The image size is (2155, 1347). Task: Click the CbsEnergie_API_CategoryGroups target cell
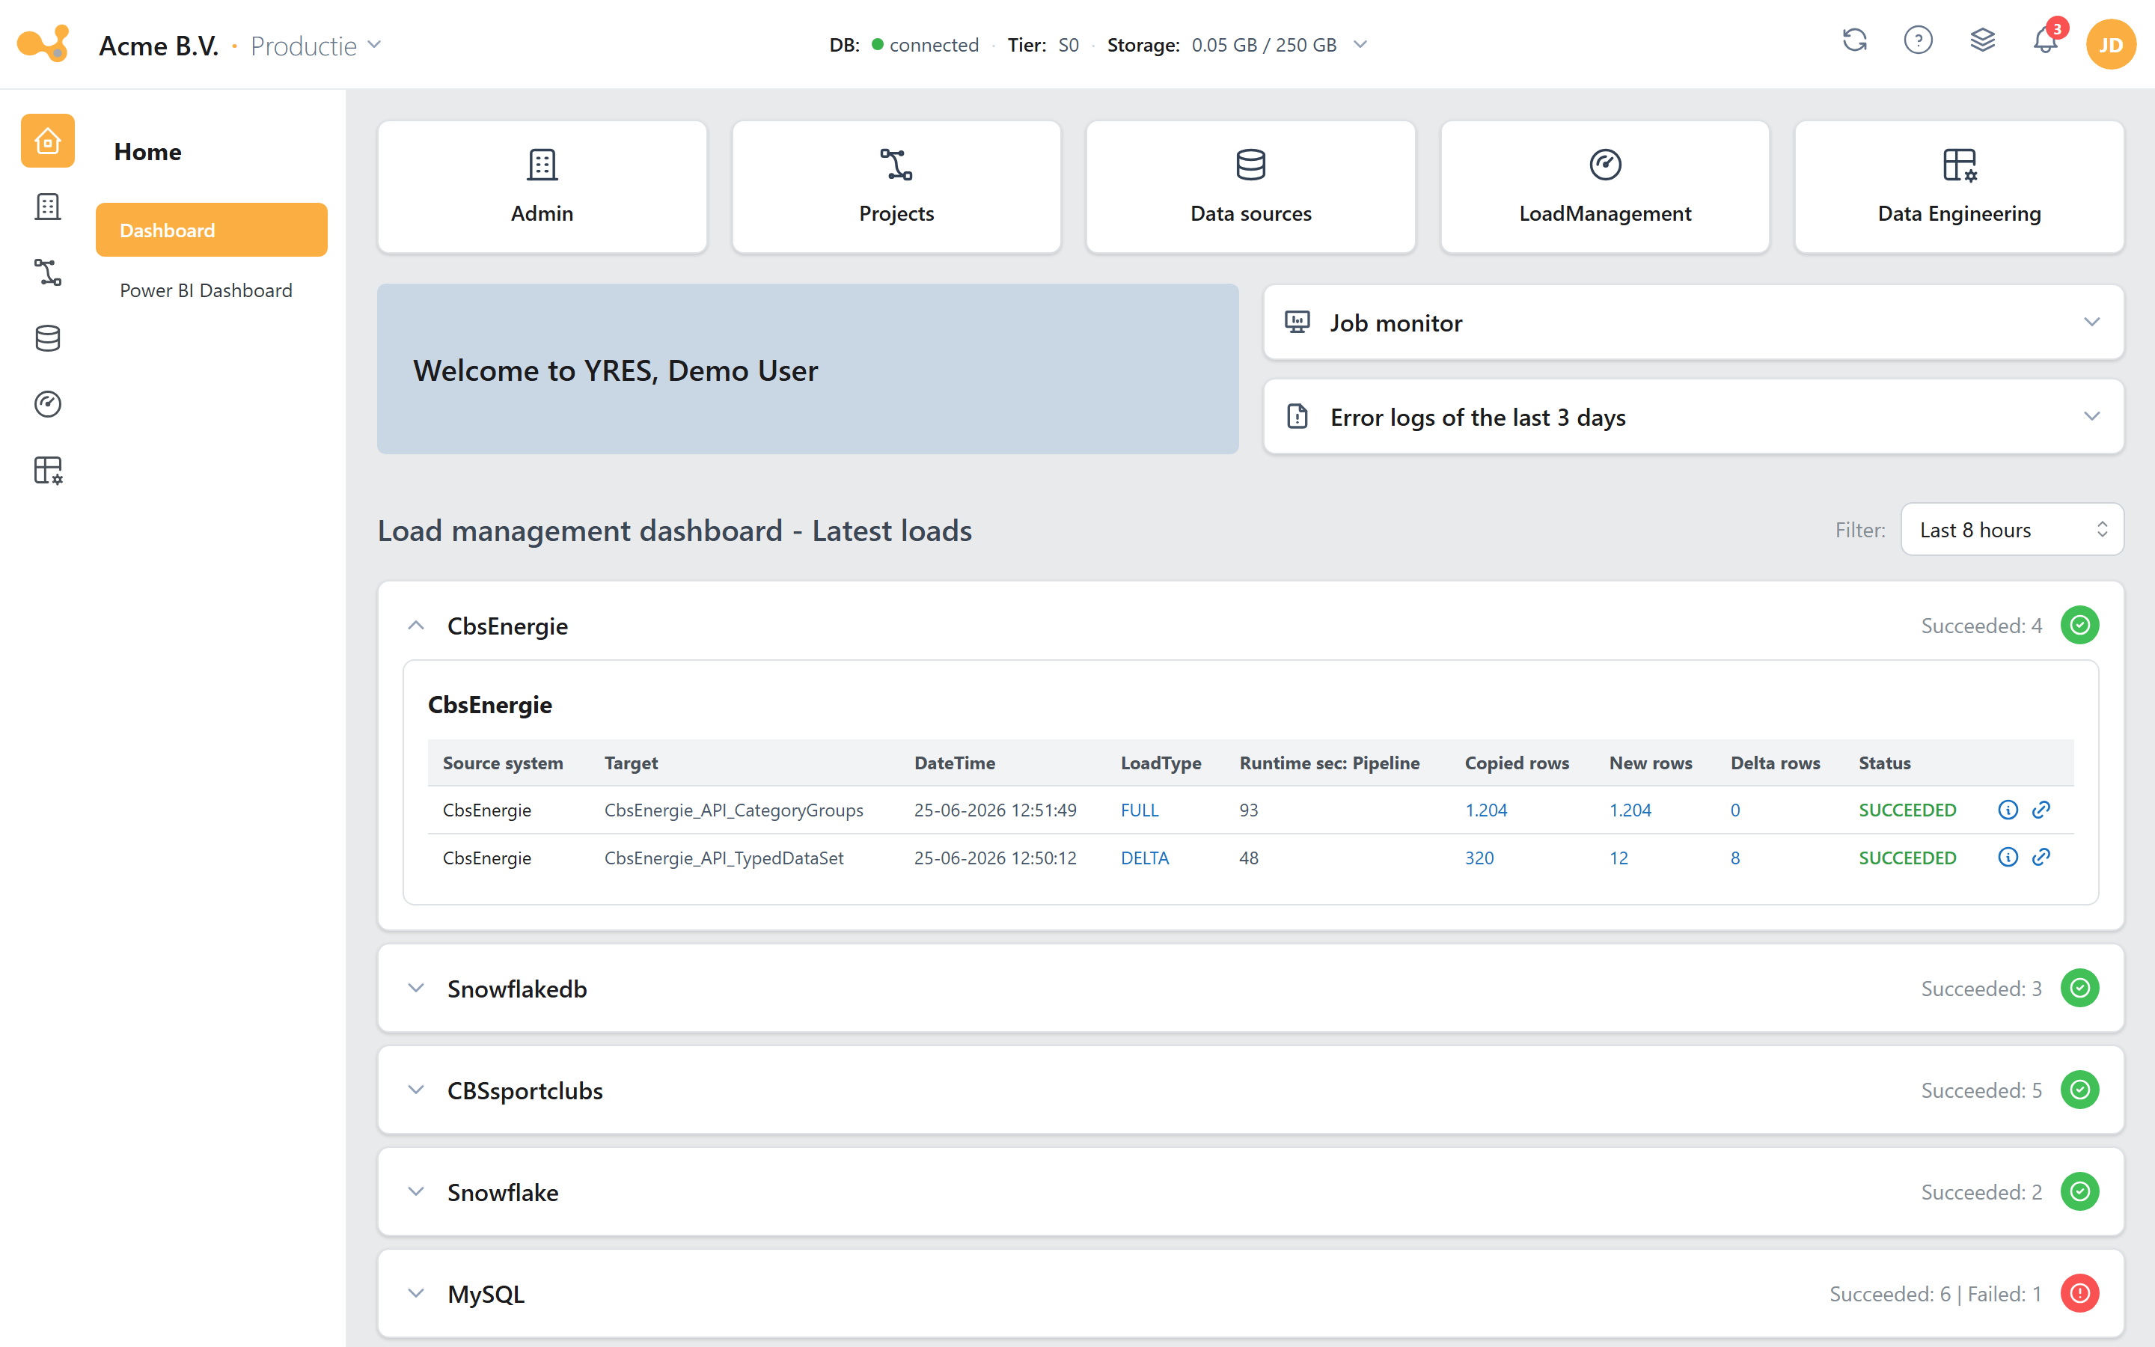pyautogui.click(x=734, y=810)
